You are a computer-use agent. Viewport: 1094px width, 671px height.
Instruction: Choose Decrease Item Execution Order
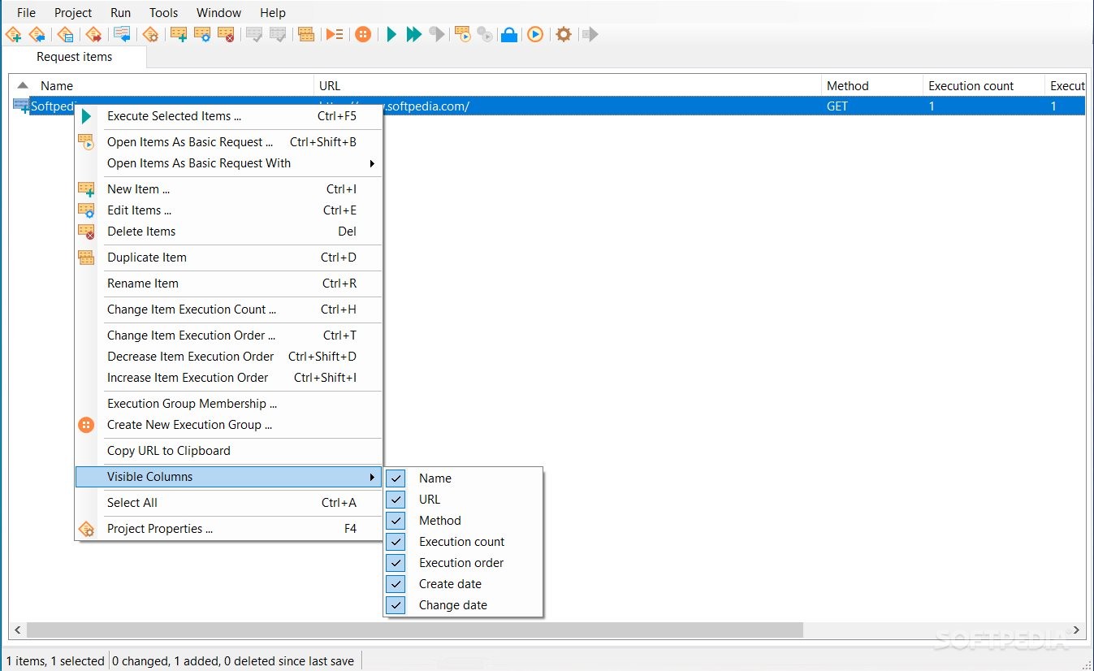pos(228,357)
